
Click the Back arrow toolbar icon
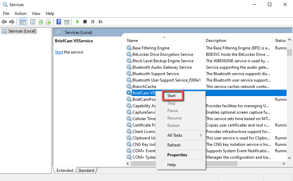click(x=4, y=22)
